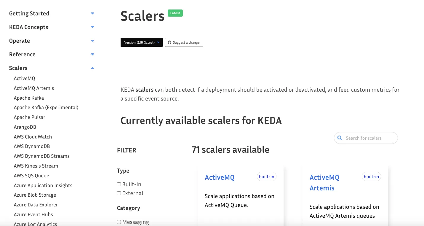Screen dimensions: 424x226
Task: Click 'Scale applications based on ActiveMQ Artemis queues'
Action: (344, 211)
